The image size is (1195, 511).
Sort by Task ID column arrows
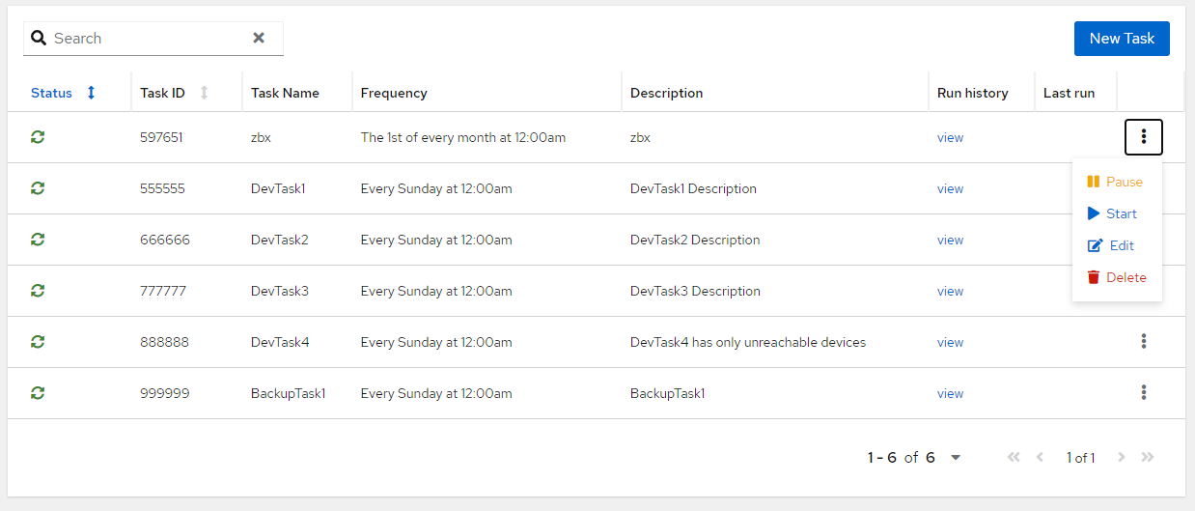click(204, 93)
